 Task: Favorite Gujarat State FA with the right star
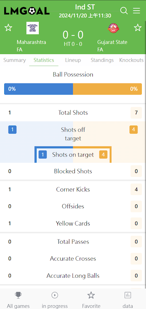[x=138, y=28]
